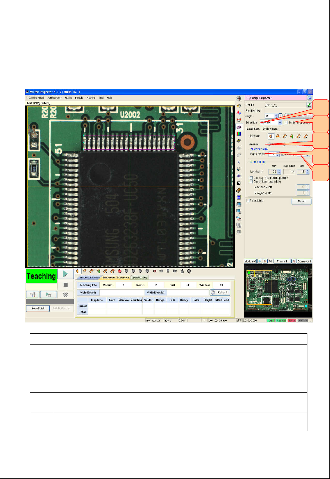Viewport: 330px width, 479px height.
Task: Select the IC chip inspector tool in vertical toolbar
Action: 239,127
